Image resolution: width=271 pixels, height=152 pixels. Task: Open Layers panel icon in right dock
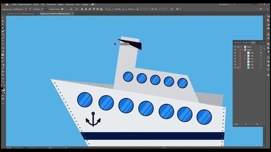[268, 52]
